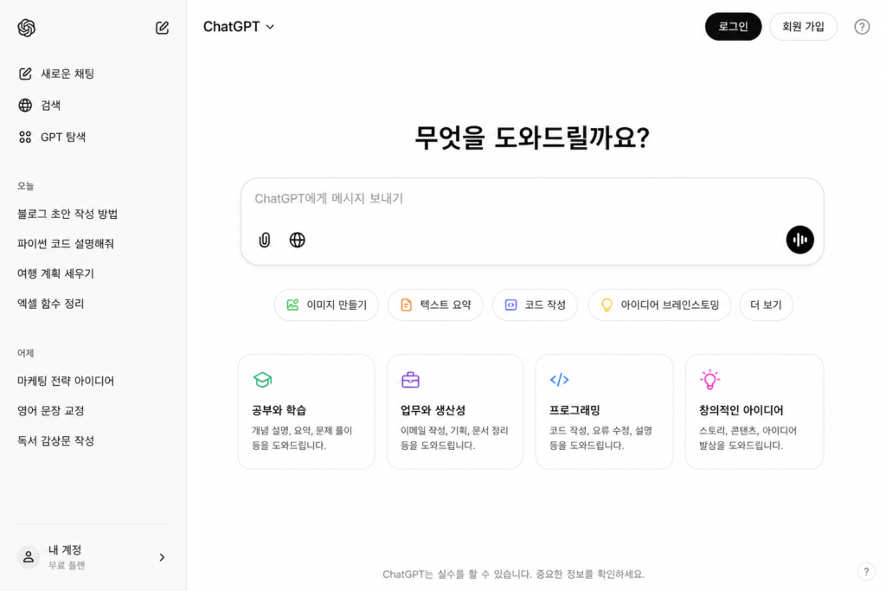
Task: Open the 프로그래밍 card
Action: click(x=604, y=411)
